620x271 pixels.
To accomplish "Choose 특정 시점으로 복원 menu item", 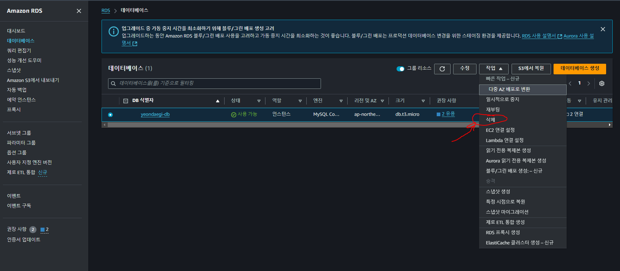I will click(523, 202).
